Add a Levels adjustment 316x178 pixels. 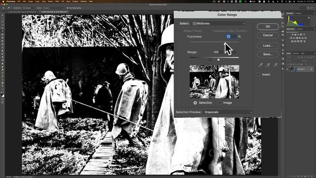pyautogui.click(x=295, y=35)
